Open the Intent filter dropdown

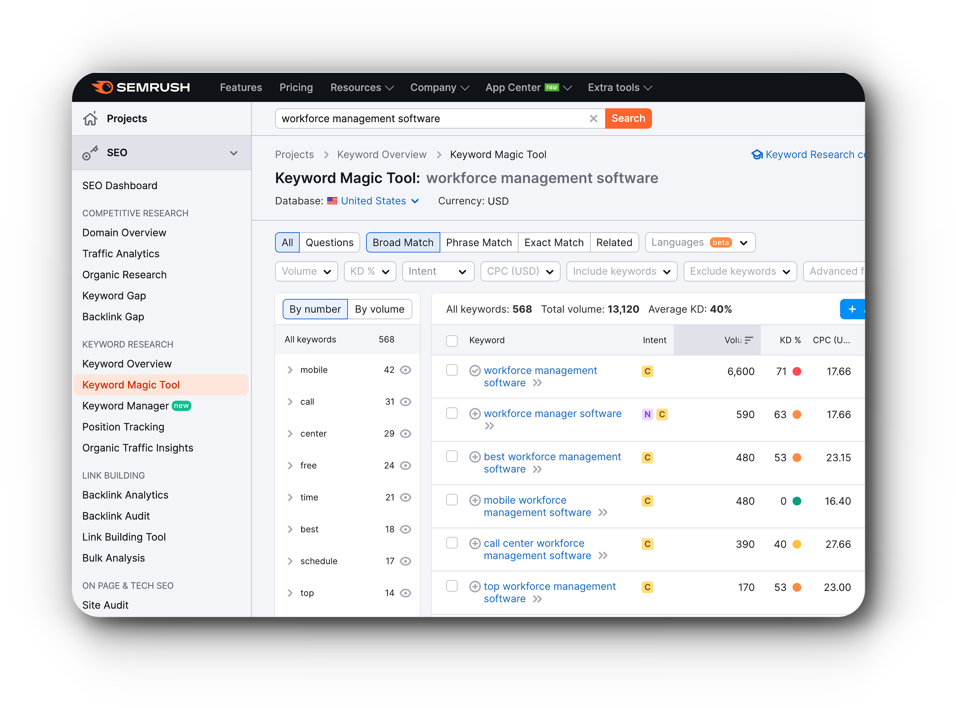tap(438, 272)
